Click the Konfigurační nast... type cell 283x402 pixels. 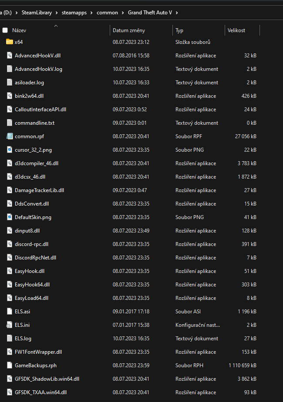(198, 325)
